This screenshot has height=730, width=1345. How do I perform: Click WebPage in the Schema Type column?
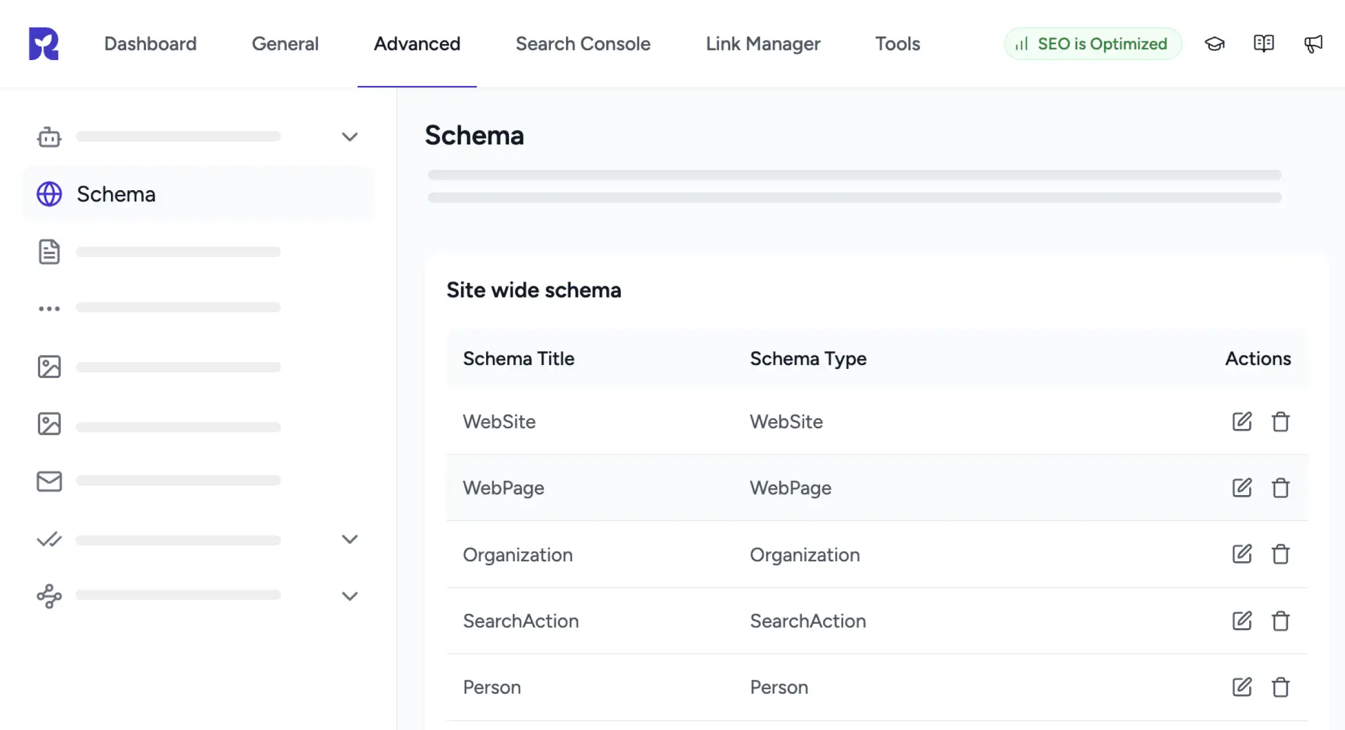(791, 488)
